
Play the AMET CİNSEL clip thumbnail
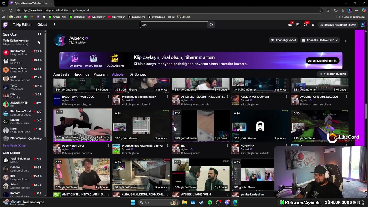click(82, 175)
